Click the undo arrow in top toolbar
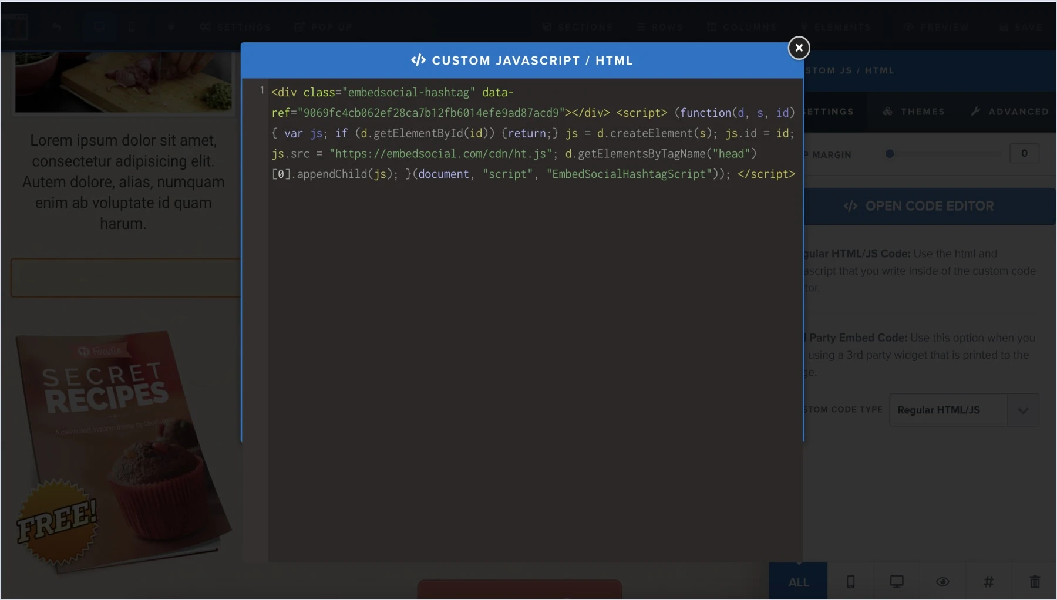 [x=57, y=27]
